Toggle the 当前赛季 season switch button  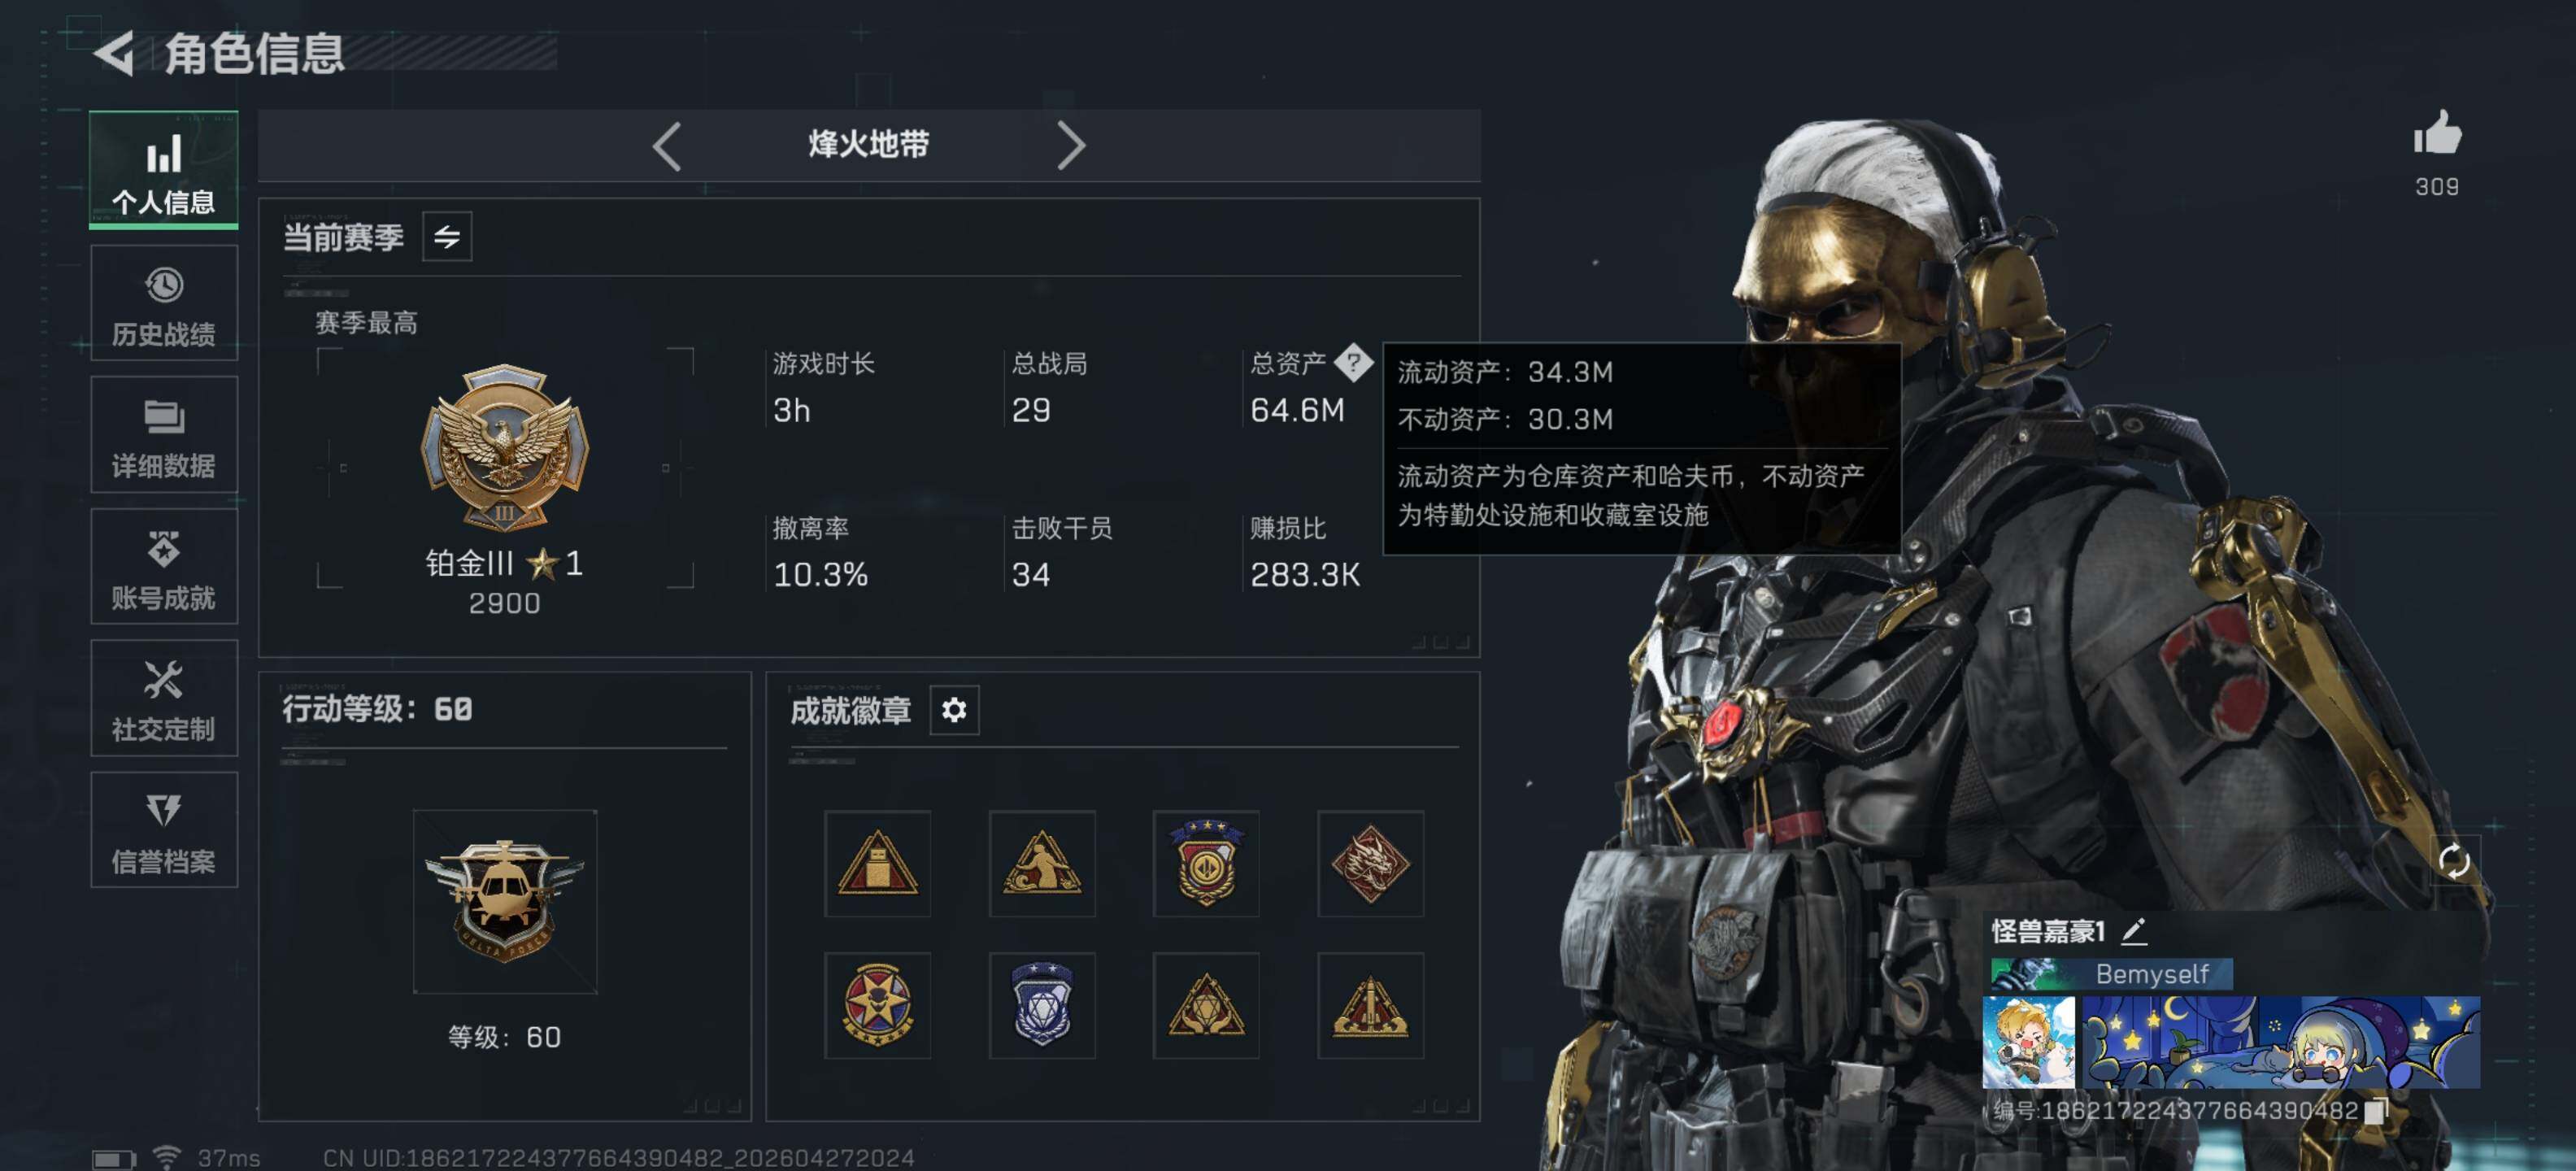pyautogui.click(x=447, y=237)
